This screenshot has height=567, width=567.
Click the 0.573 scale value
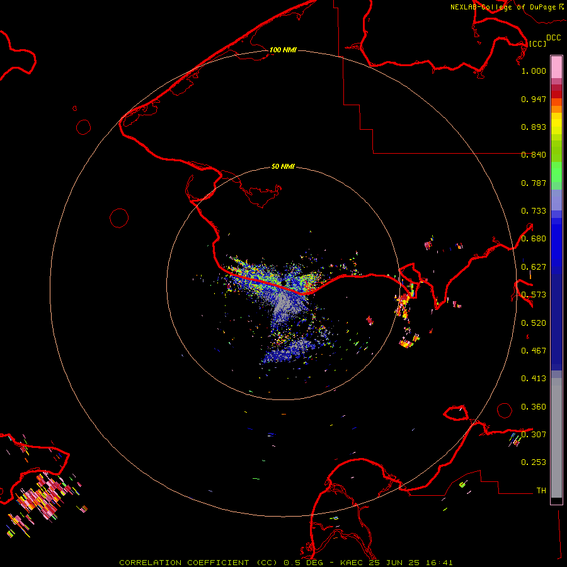pos(534,295)
